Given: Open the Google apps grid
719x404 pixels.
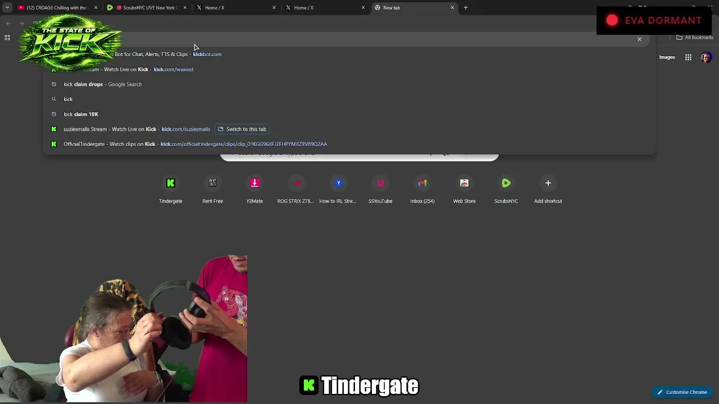Looking at the screenshot, I should 688,57.
